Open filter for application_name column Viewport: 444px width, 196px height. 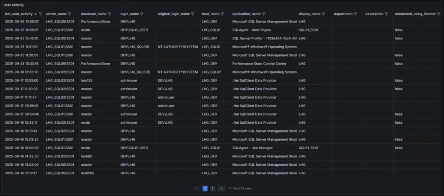(x=263, y=14)
